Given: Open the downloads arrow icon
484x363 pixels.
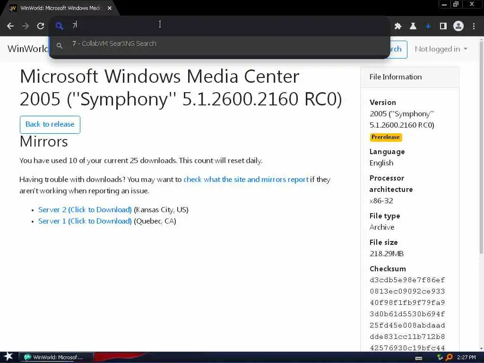Looking at the screenshot, I should tap(428, 26).
